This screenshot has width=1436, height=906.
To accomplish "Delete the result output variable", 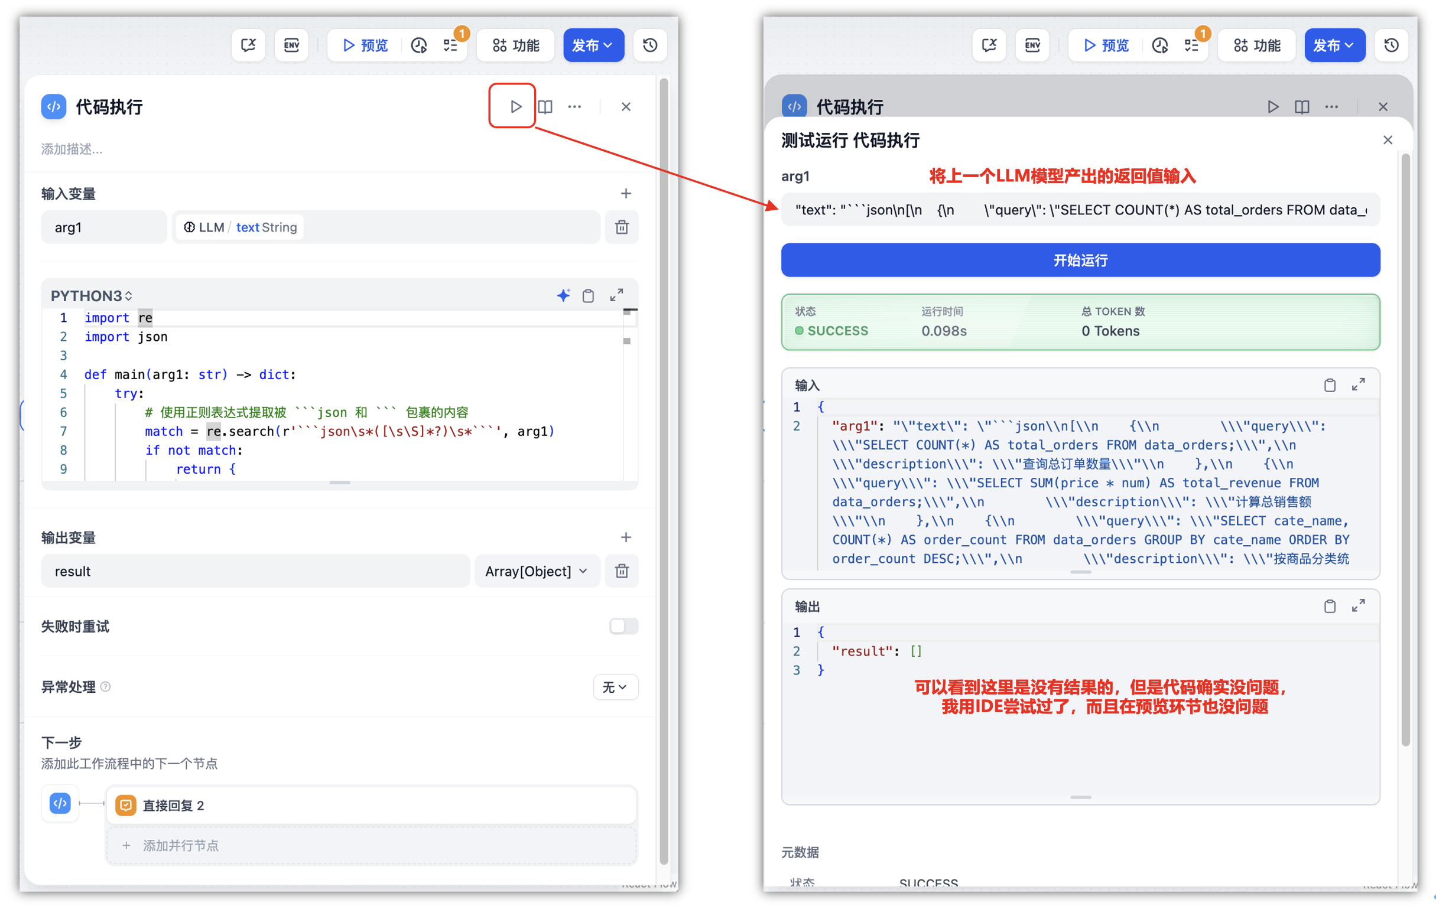I will pyautogui.click(x=622, y=571).
